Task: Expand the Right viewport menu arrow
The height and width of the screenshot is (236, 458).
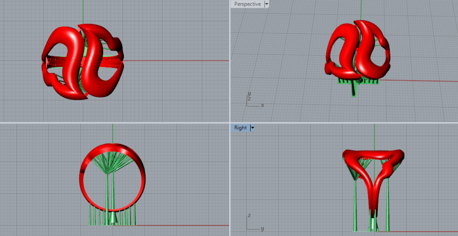Action: (252, 128)
